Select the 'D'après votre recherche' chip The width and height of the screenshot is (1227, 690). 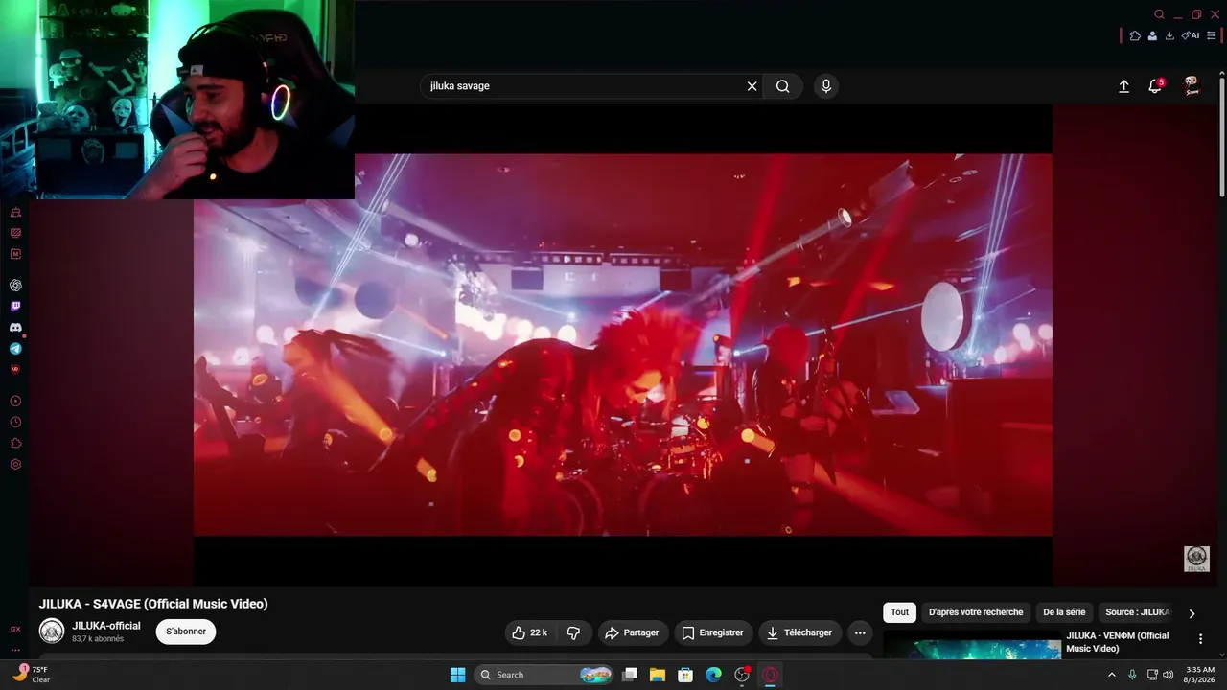pos(976,612)
